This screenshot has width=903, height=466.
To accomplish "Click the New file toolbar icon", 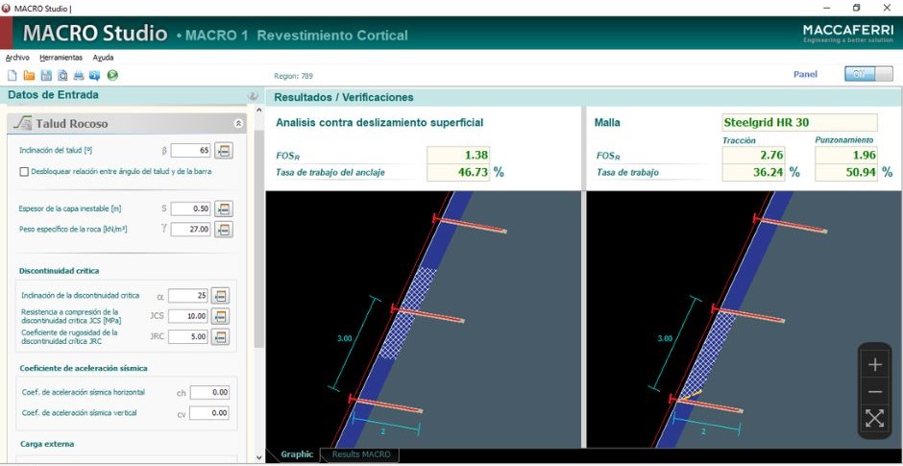I will tap(12, 75).
